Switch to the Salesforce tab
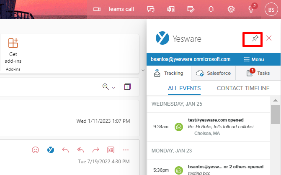The image size is (281, 175). coord(213,73)
